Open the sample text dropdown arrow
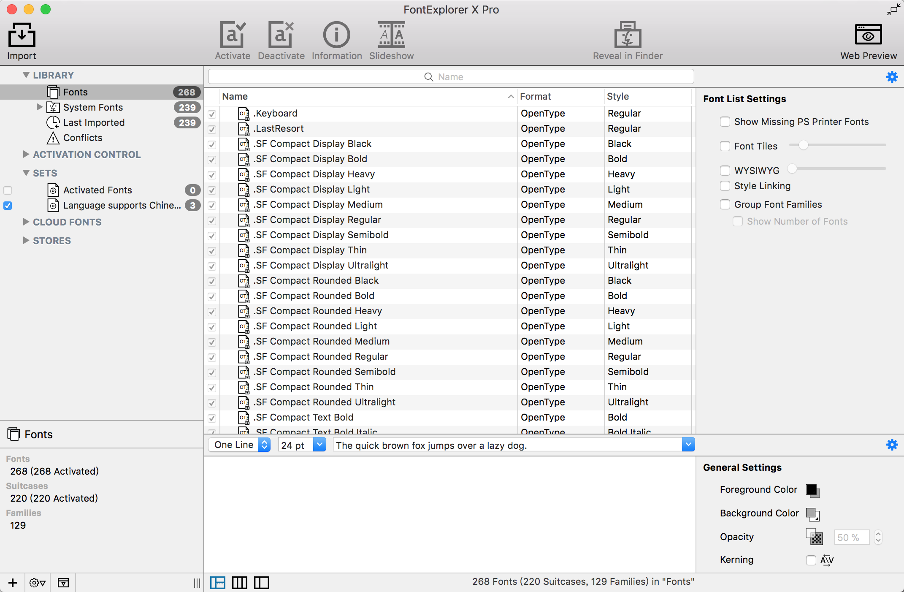 [x=688, y=445]
